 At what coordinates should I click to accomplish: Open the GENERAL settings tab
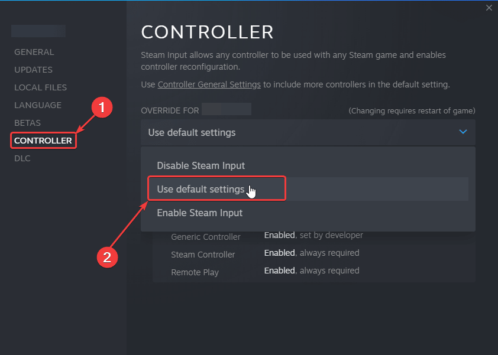point(34,52)
